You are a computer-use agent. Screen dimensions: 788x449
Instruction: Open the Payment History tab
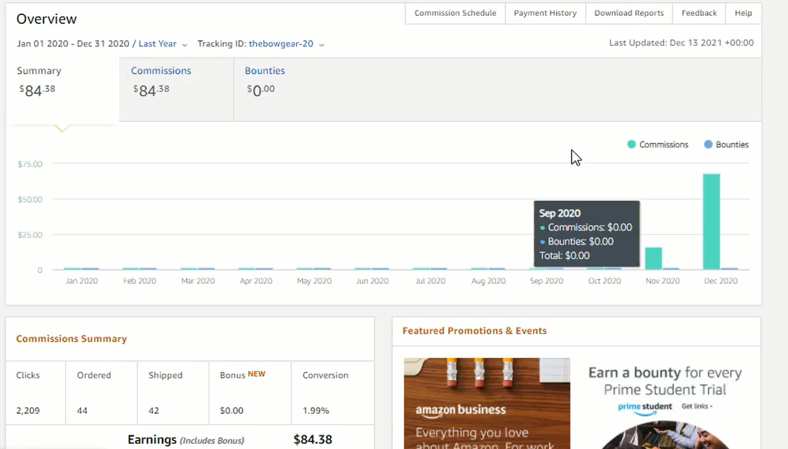point(545,13)
